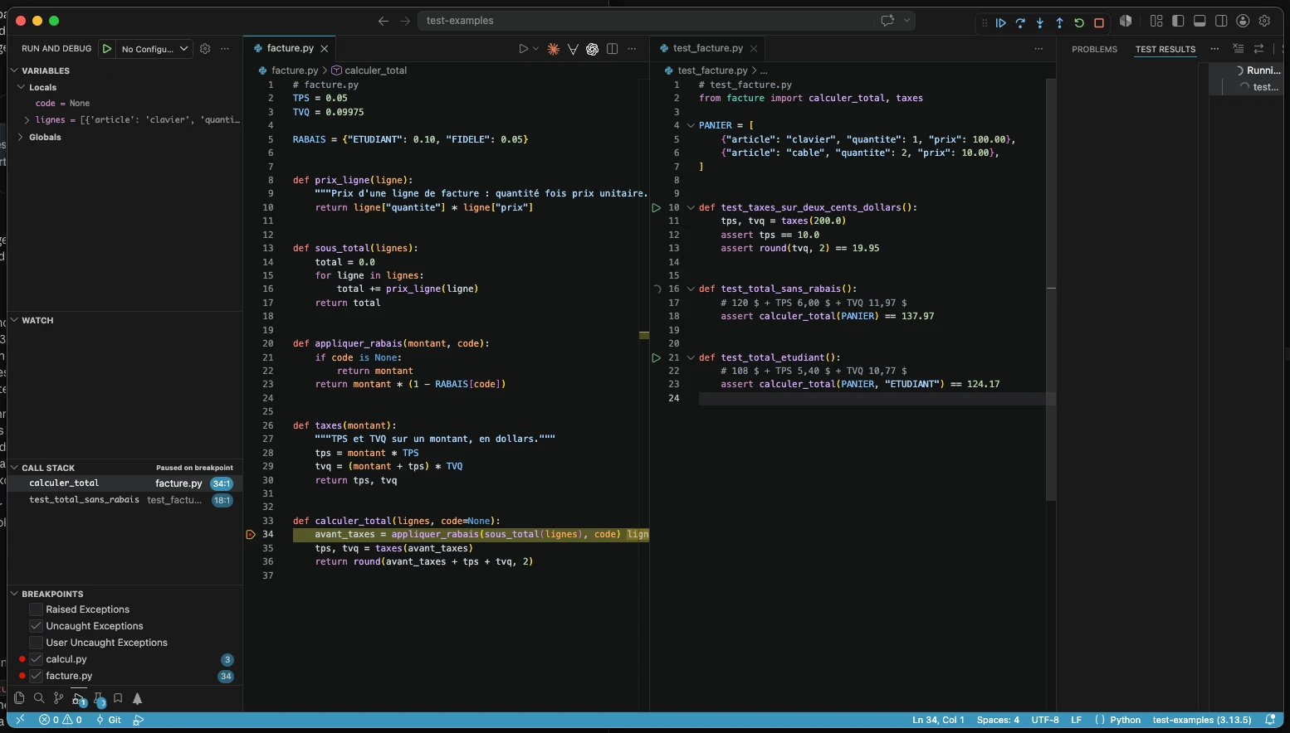Image resolution: width=1290 pixels, height=733 pixels.
Task: Toggle the primary side bar visibility
Action: (1178, 21)
